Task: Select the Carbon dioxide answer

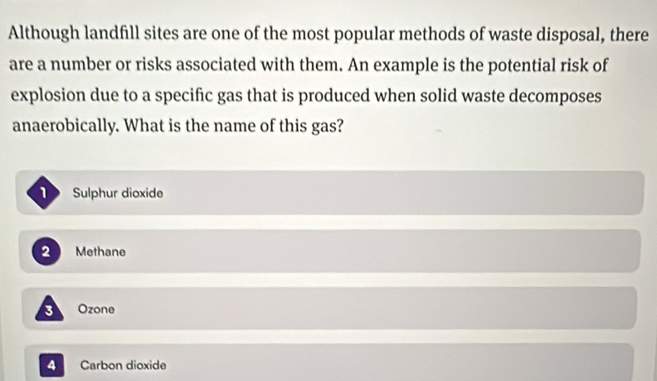Action: 332,364
